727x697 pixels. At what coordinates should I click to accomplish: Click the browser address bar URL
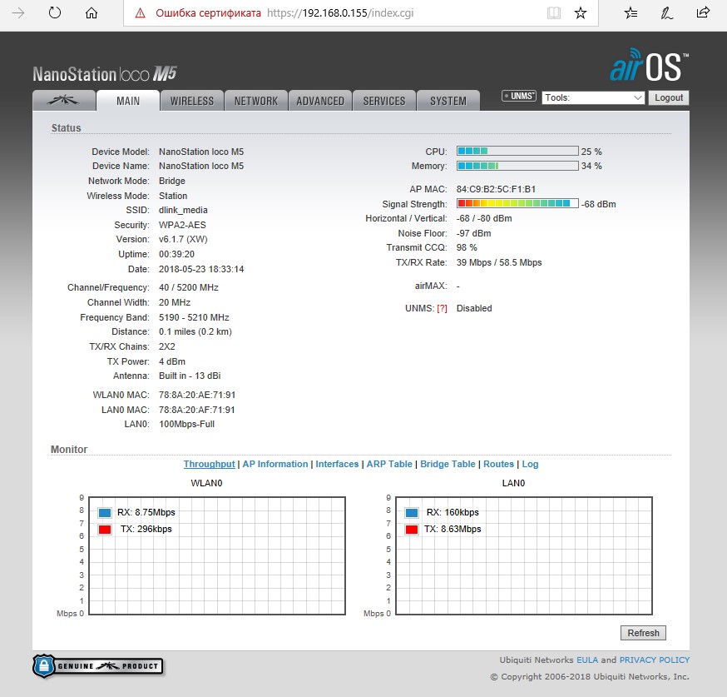coord(340,13)
